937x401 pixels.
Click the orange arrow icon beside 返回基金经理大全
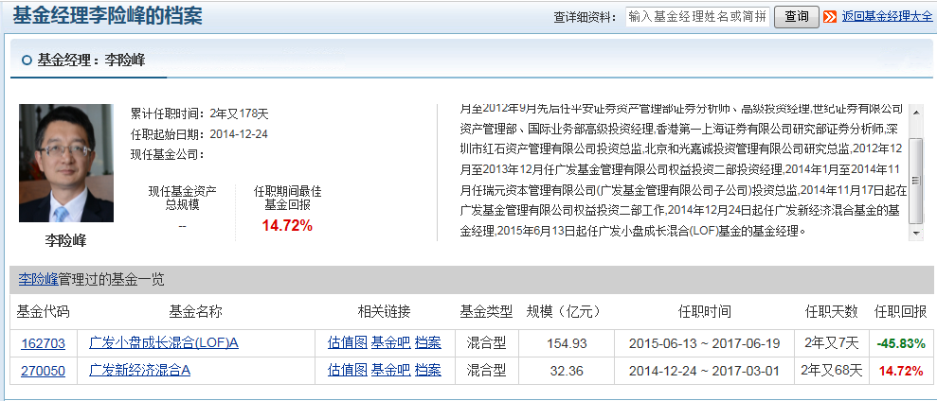829,17
